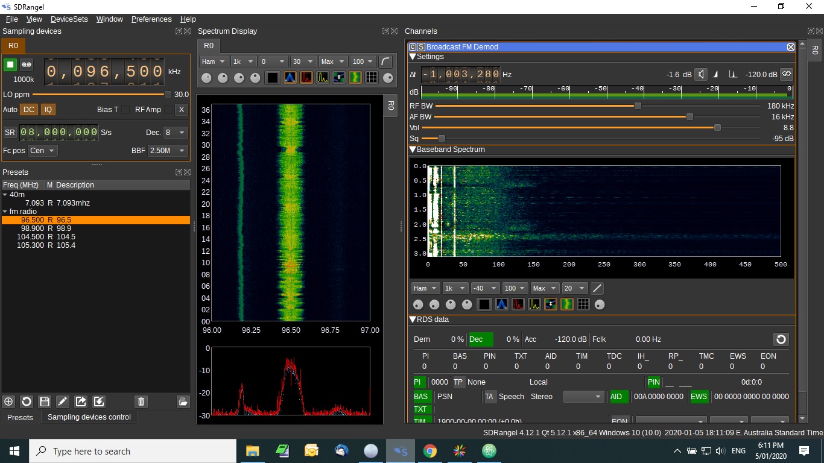Toggle automatic DC correction
This screenshot has width=824, height=463.
pyautogui.click(x=29, y=110)
